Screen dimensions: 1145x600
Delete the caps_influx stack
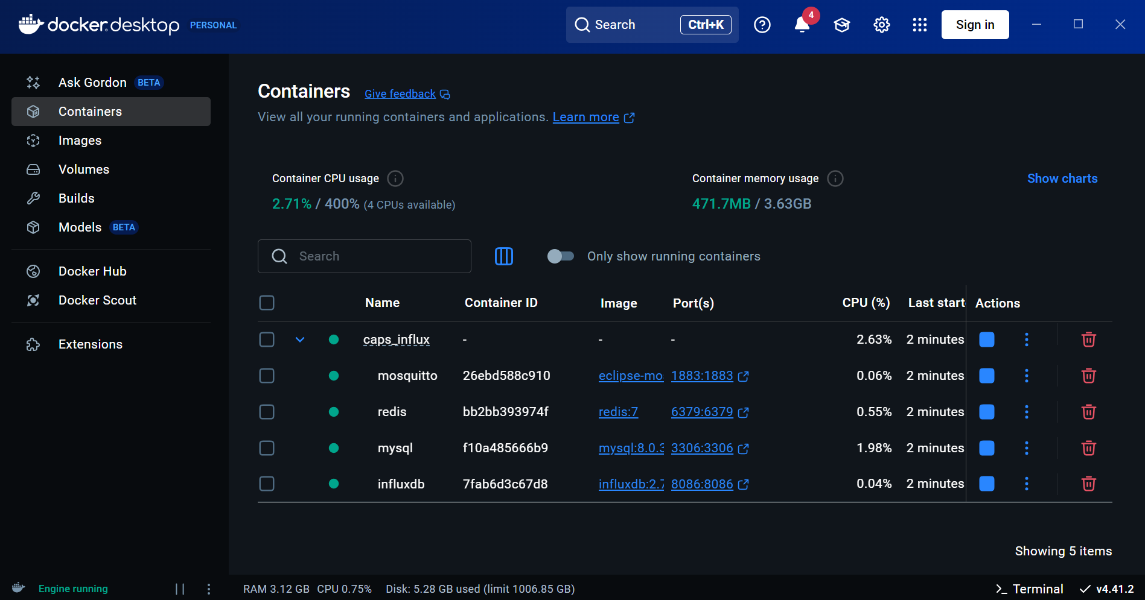(1089, 339)
